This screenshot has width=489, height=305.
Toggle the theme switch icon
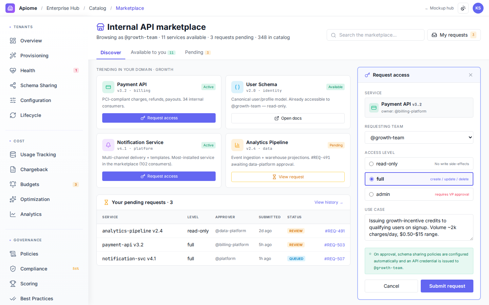[x=463, y=8]
